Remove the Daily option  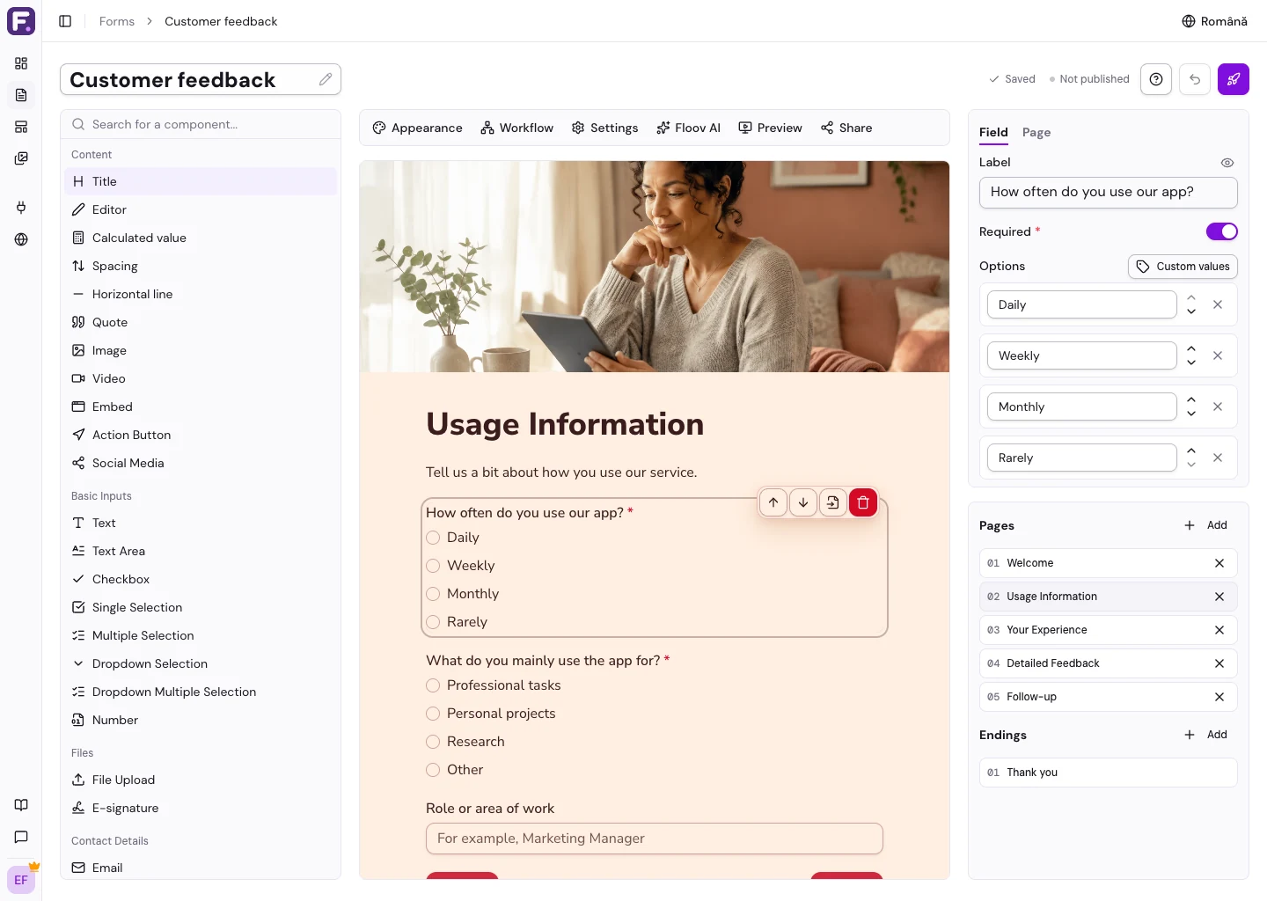(1218, 304)
